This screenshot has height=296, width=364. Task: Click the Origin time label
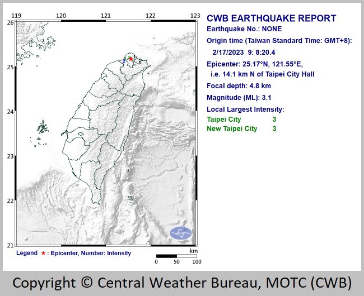(279, 41)
